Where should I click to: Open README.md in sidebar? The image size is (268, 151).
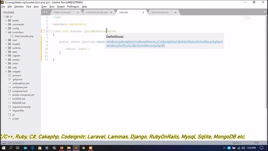click(x=19, y=103)
